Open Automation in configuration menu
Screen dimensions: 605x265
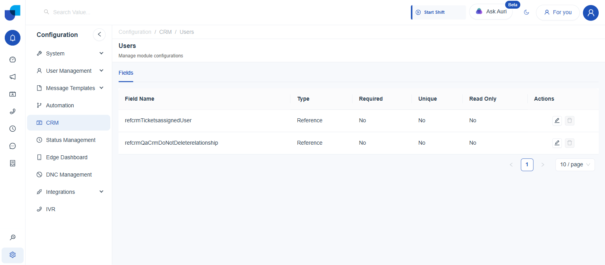(x=69, y=105)
